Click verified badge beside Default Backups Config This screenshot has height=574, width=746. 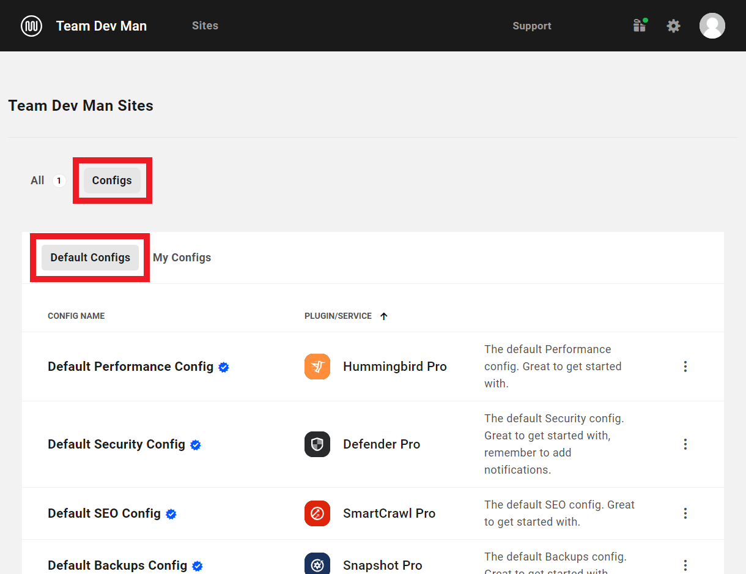tap(198, 566)
